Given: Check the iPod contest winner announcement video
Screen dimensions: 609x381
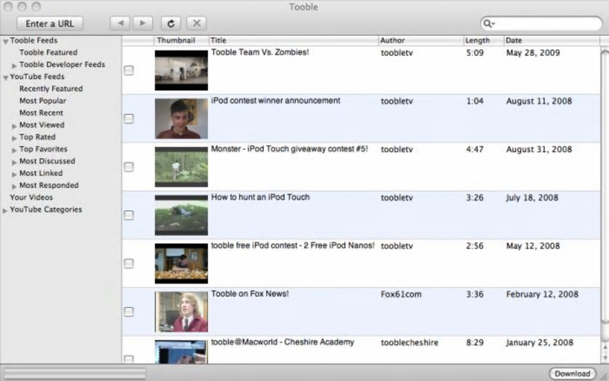Looking at the screenshot, I should pos(128,118).
